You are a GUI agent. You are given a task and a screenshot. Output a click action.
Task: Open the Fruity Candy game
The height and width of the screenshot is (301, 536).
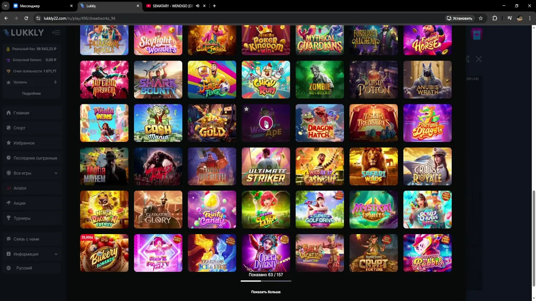tap(212, 210)
